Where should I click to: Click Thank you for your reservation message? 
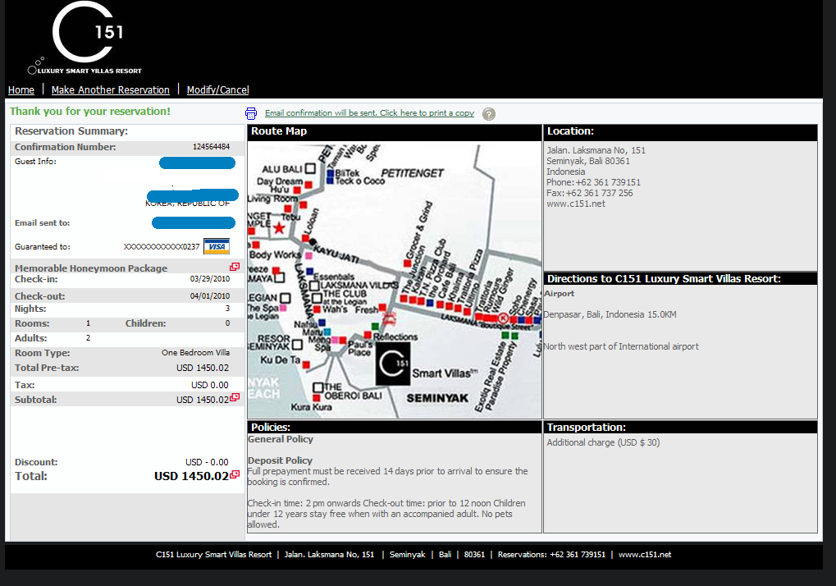[90, 112]
